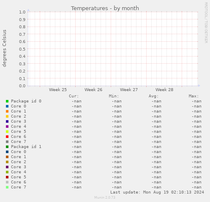Select the 'Week 27' x-axis label
This screenshot has width=210, height=202.
129,90
